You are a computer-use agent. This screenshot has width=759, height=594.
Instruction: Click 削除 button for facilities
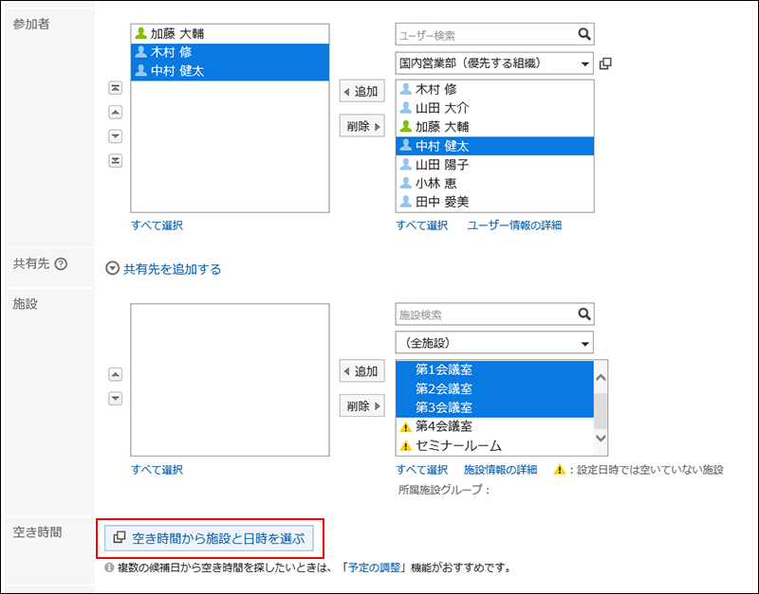coord(361,405)
